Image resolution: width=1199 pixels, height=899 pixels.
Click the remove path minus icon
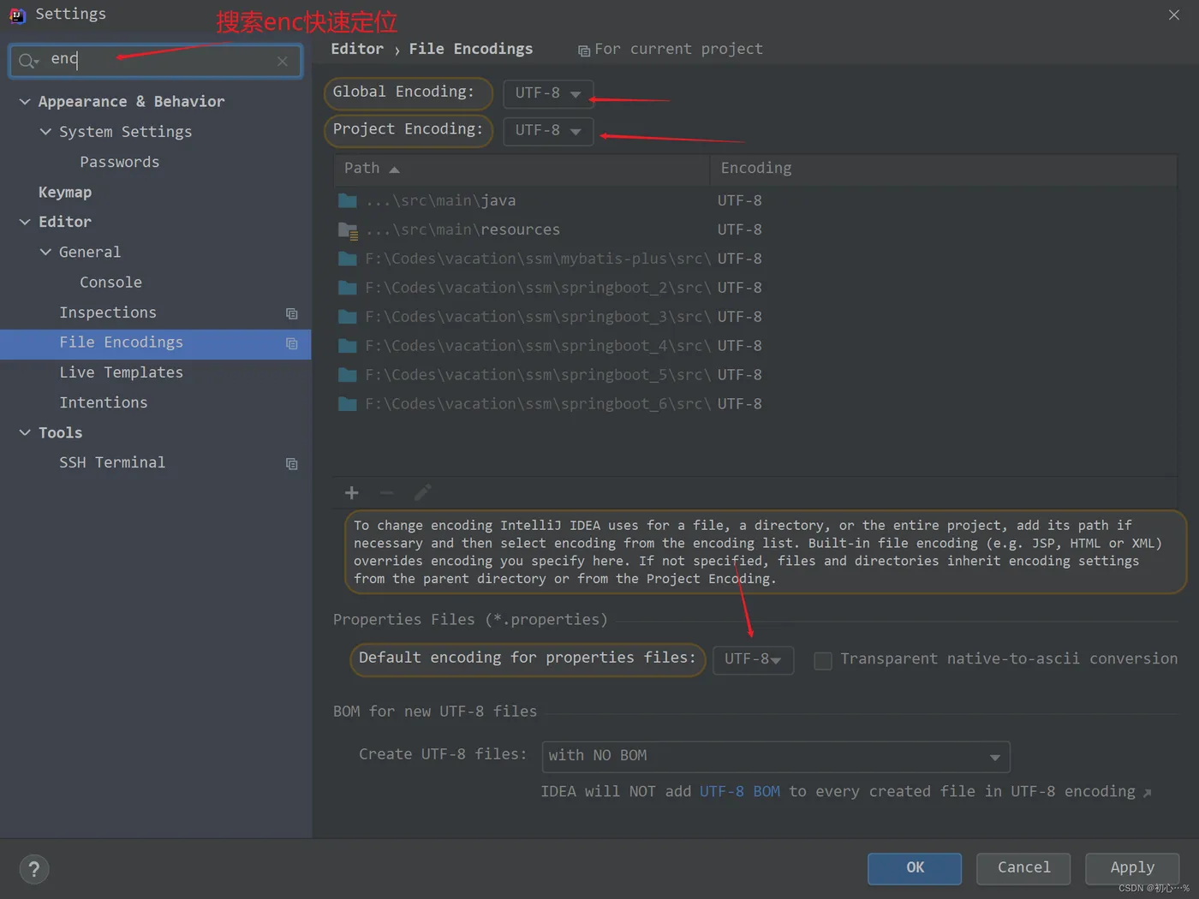(x=387, y=492)
